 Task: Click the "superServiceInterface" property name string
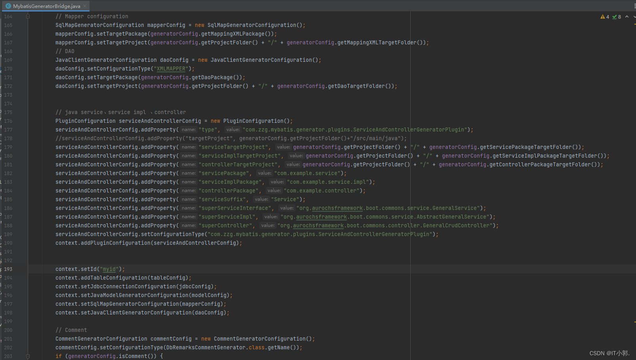[x=234, y=208]
